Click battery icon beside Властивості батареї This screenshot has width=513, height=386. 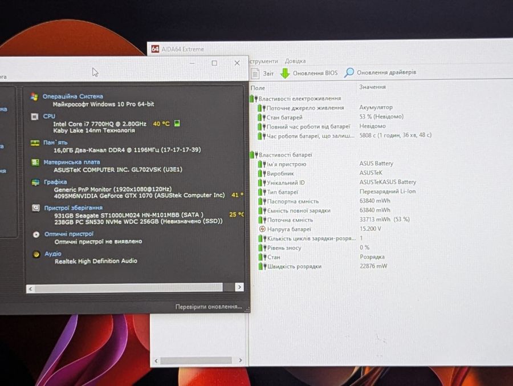point(254,155)
